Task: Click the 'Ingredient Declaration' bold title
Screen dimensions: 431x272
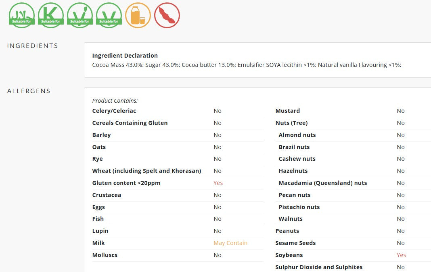Action: [125, 56]
